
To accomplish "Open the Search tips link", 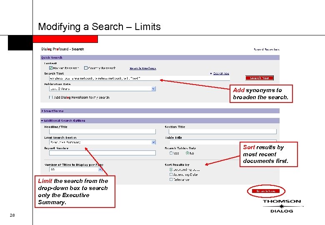I will click(x=221, y=73).
